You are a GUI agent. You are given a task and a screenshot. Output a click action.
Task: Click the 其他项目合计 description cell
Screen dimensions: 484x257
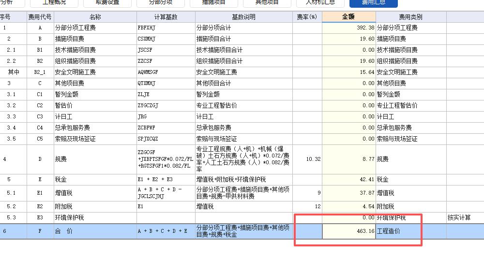pyautogui.click(x=244, y=83)
